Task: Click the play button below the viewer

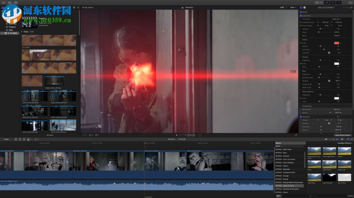Action: point(177,135)
